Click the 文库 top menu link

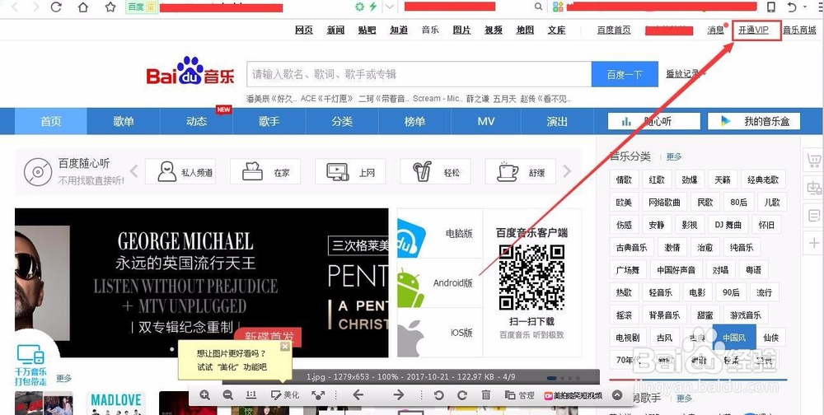click(556, 30)
